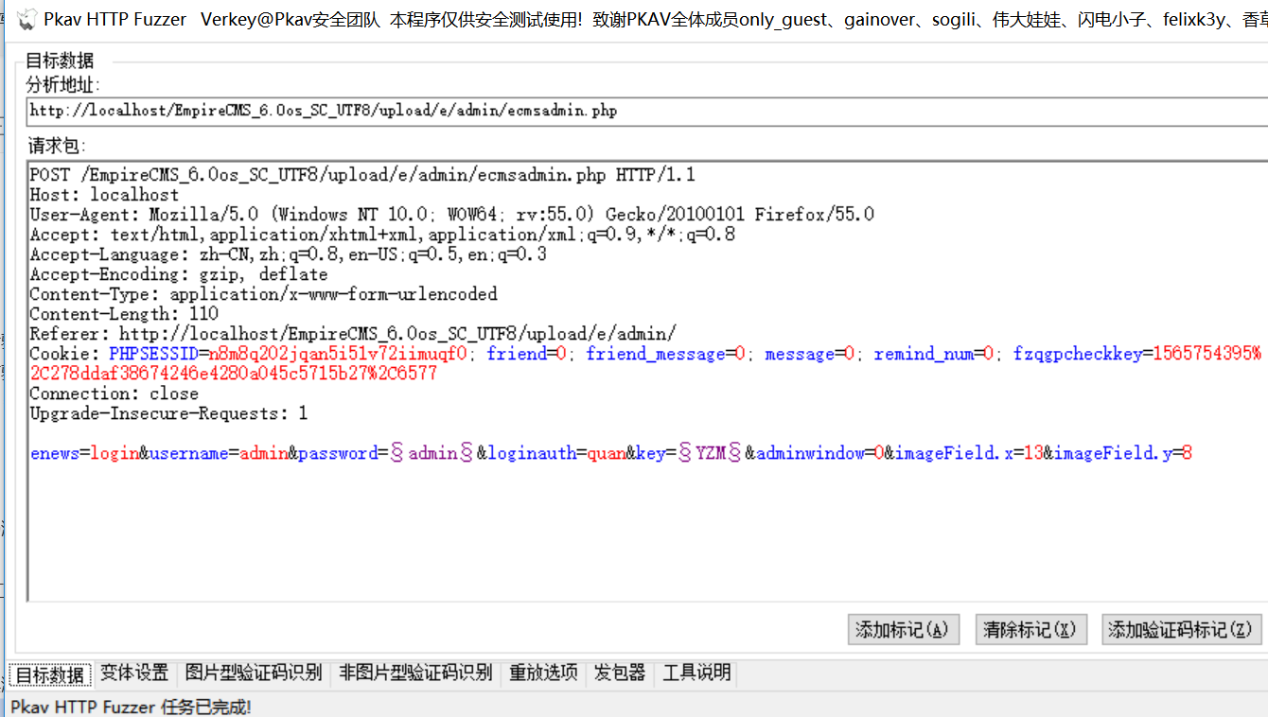Viewport: 1268px width, 717px height.
Task: Switch to the 变体设置 tab
Action: pos(134,673)
